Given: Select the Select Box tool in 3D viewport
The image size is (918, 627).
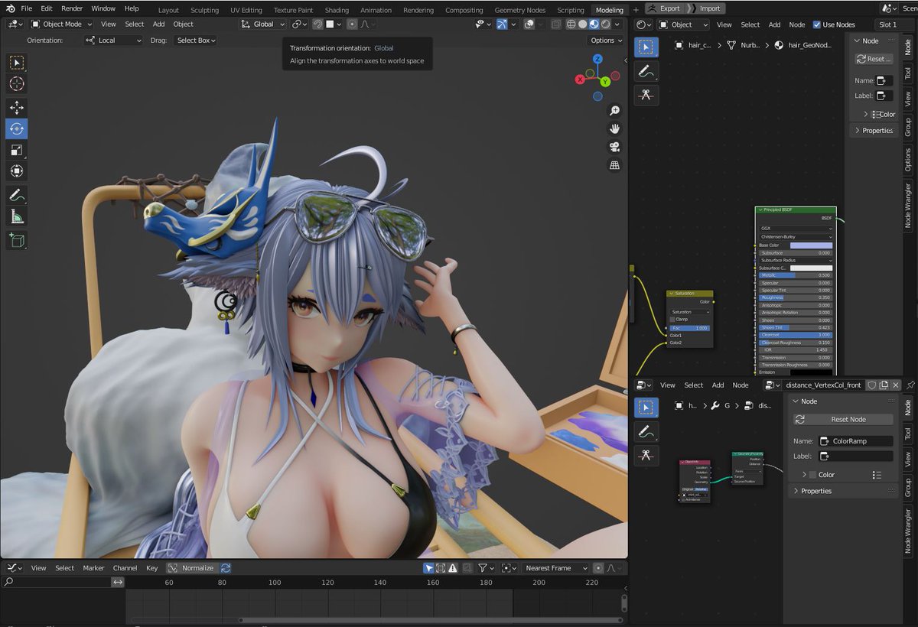Looking at the screenshot, I should pos(17,63).
